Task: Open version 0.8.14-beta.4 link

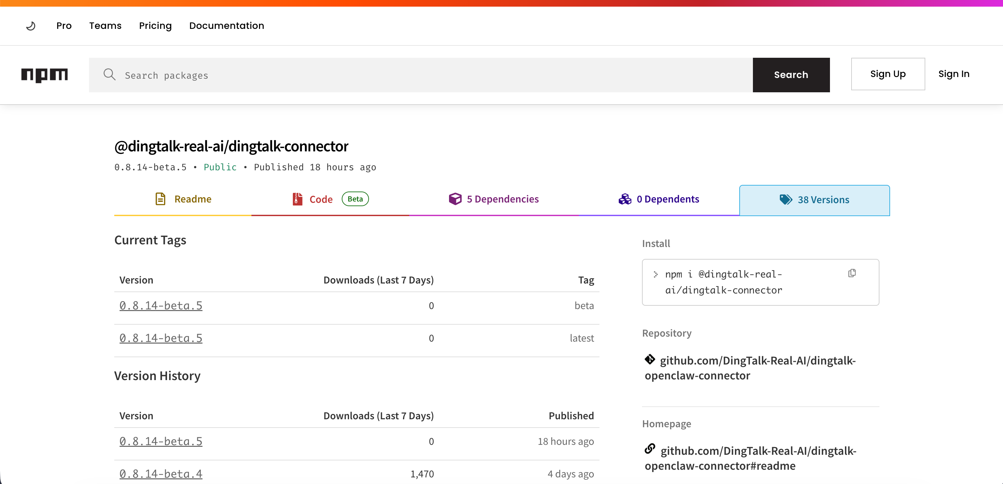Action: pyautogui.click(x=161, y=473)
